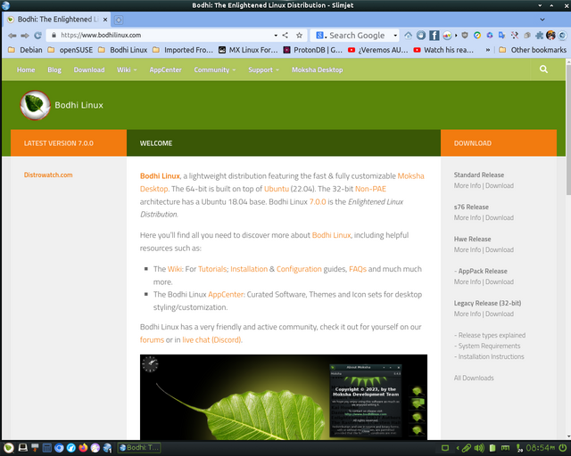Open the Google Translate extension icon
Screen dimensions: 571x456
(x=501, y=36)
